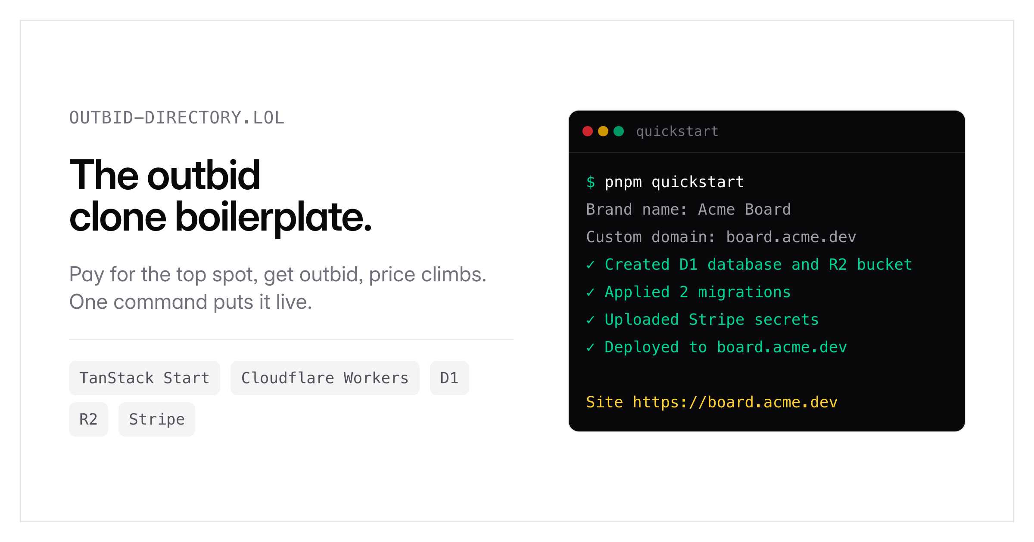This screenshot has width=1034, height=542.
Task: Click the OUTBID-DIRECTORY.LOL site name
Action: point(177,118)
